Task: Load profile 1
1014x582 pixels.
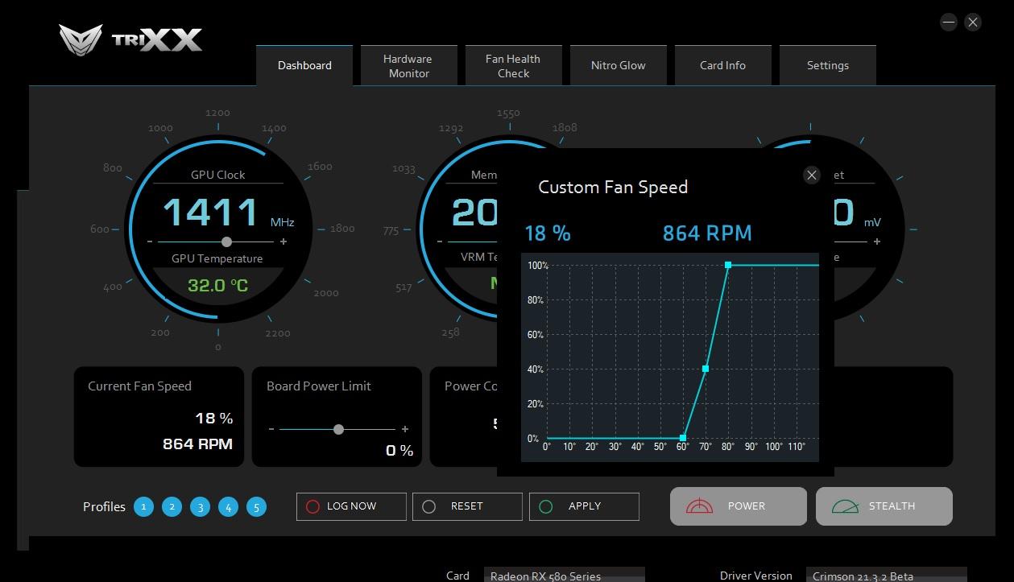Action: click(x=143, y=506)
